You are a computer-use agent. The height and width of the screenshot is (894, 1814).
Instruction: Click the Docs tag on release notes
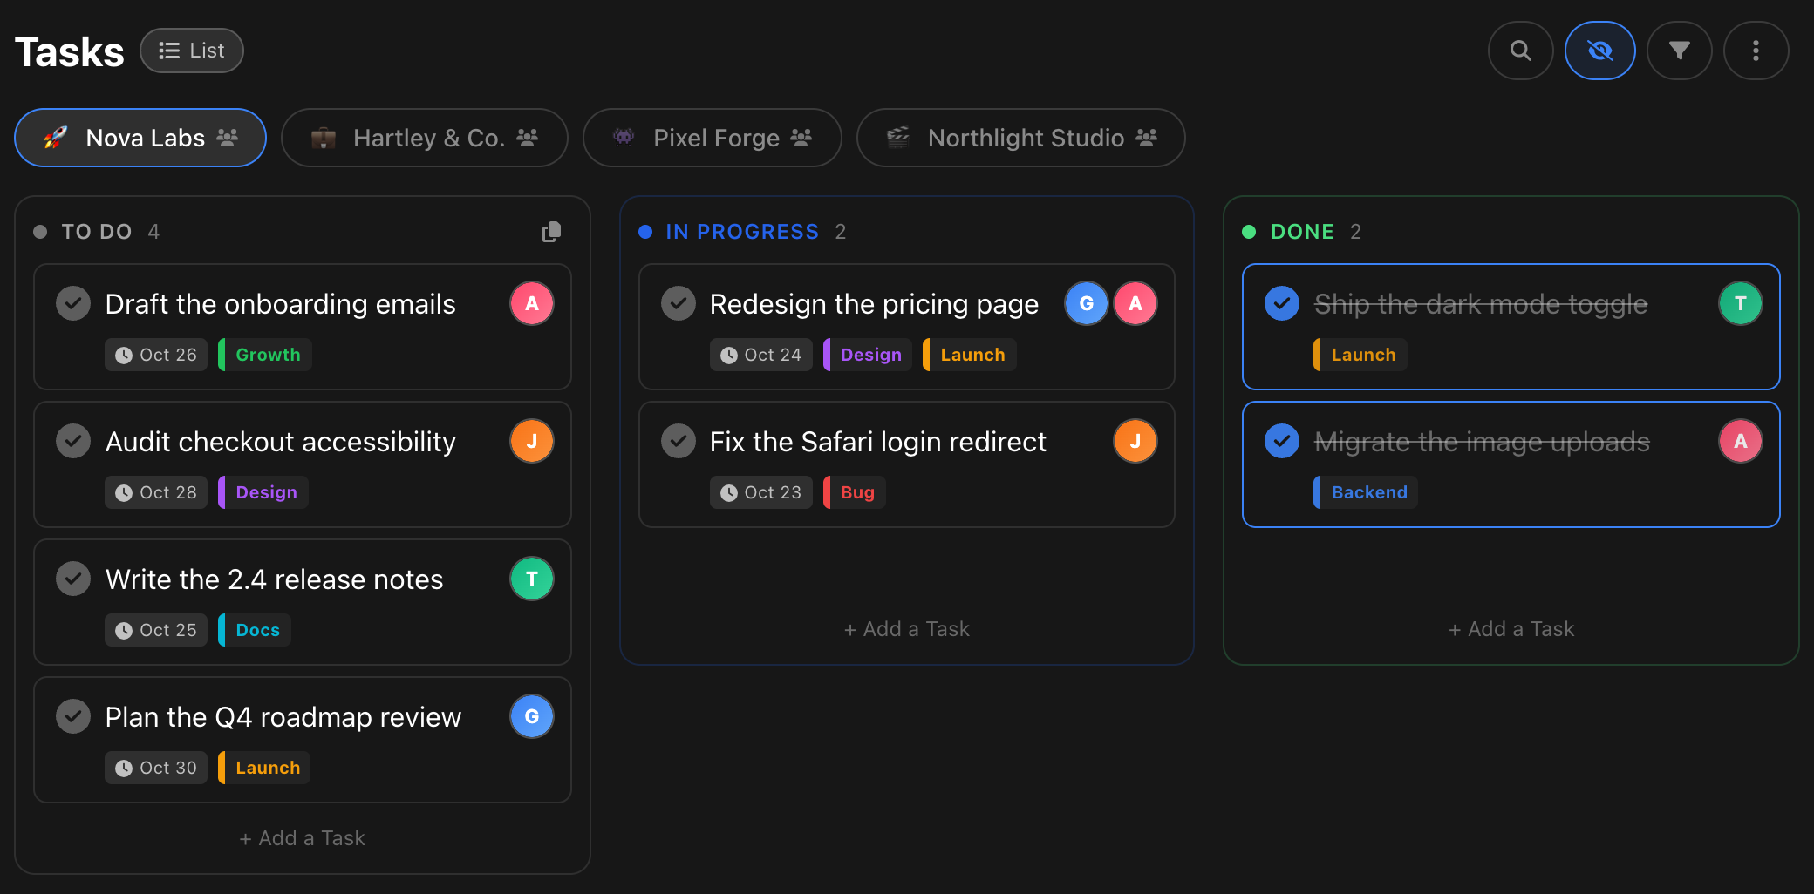pos(255,630)
